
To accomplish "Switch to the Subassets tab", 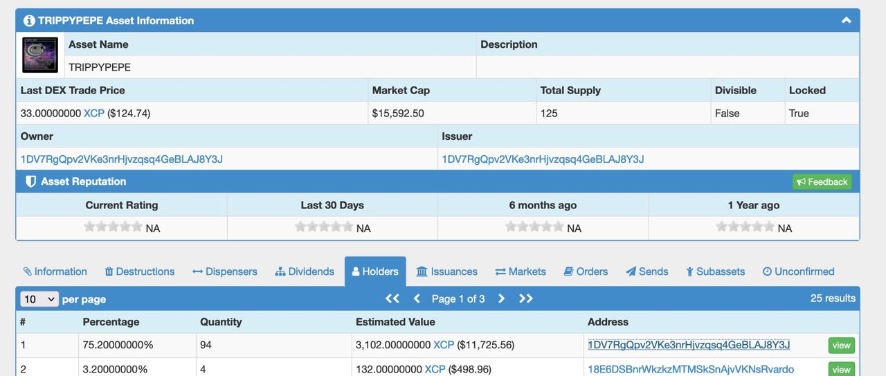I will [716, 271].
